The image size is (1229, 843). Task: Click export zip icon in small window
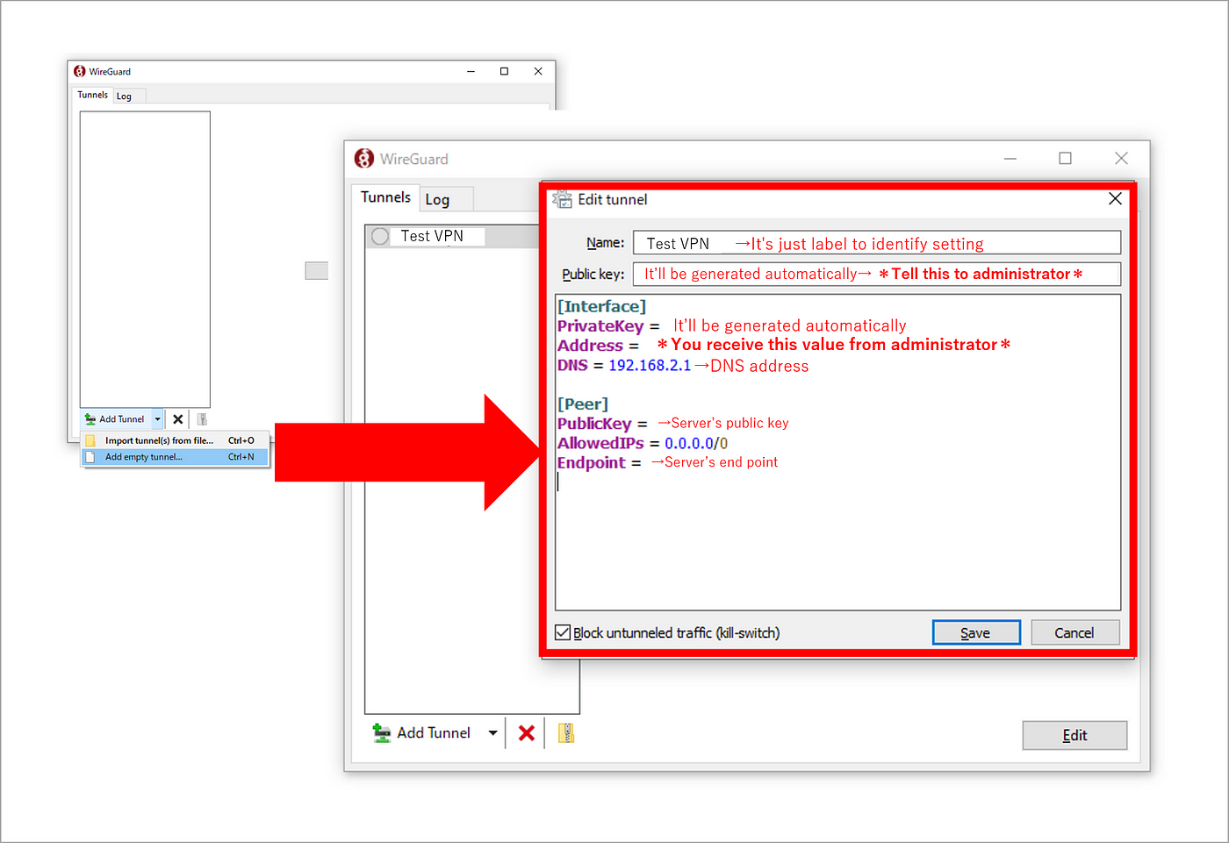click(202, 419)
